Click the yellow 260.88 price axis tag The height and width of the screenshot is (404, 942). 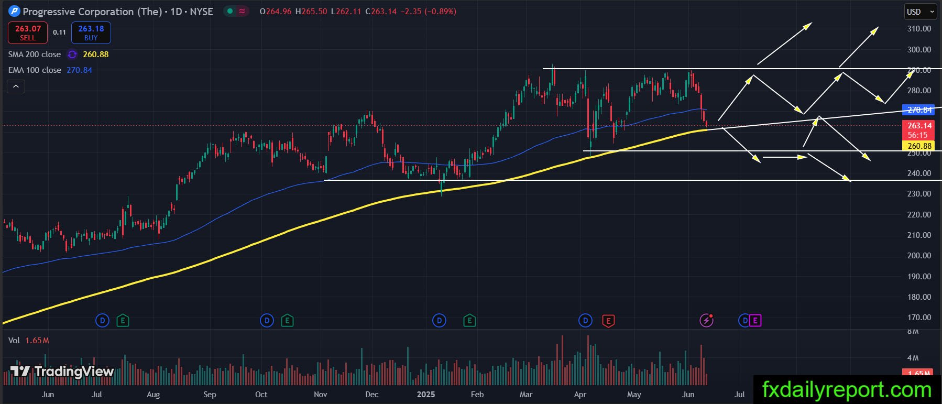(919, 146)
